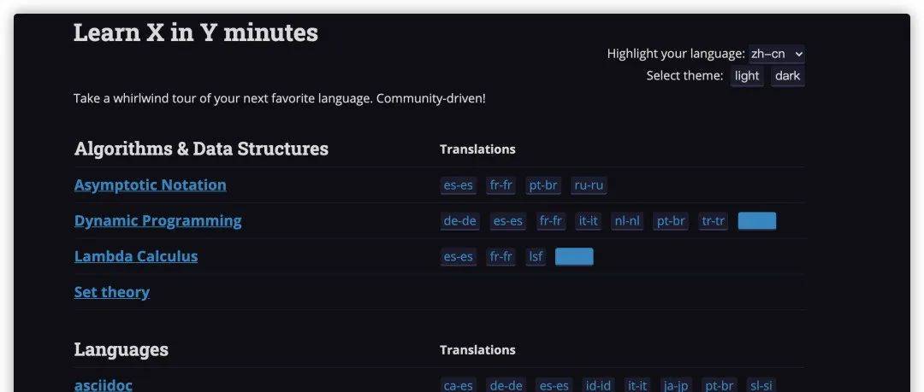Image resolution: width=924 pixels, height=392 pixels.
Task: Choose de-de translation of Dynamic Programming
Action: [459, 221]
